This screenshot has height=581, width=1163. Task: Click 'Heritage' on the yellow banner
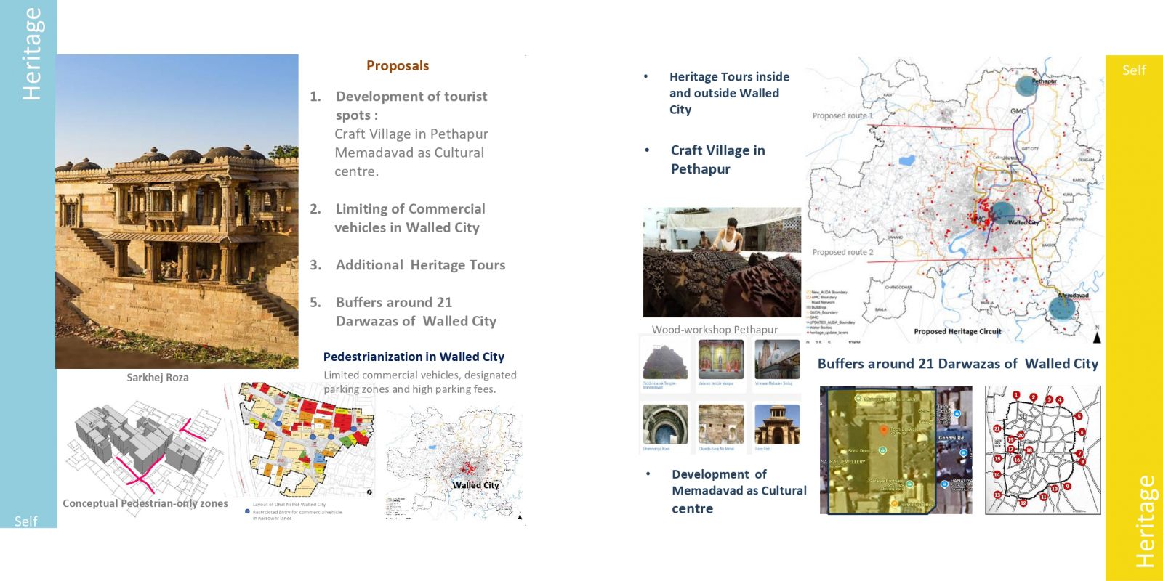click(x=1145, y=521)
